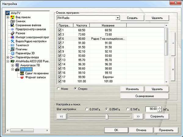This screenshot has height=137, width=183.
Task: Open Видео/Аудио настройки tools icon
Action: [13, 41]
